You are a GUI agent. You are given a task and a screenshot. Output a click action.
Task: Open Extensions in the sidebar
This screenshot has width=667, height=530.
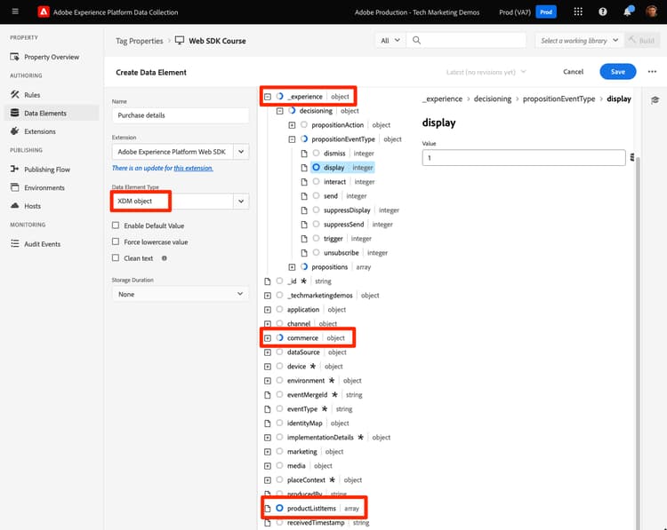pos(39,131)
